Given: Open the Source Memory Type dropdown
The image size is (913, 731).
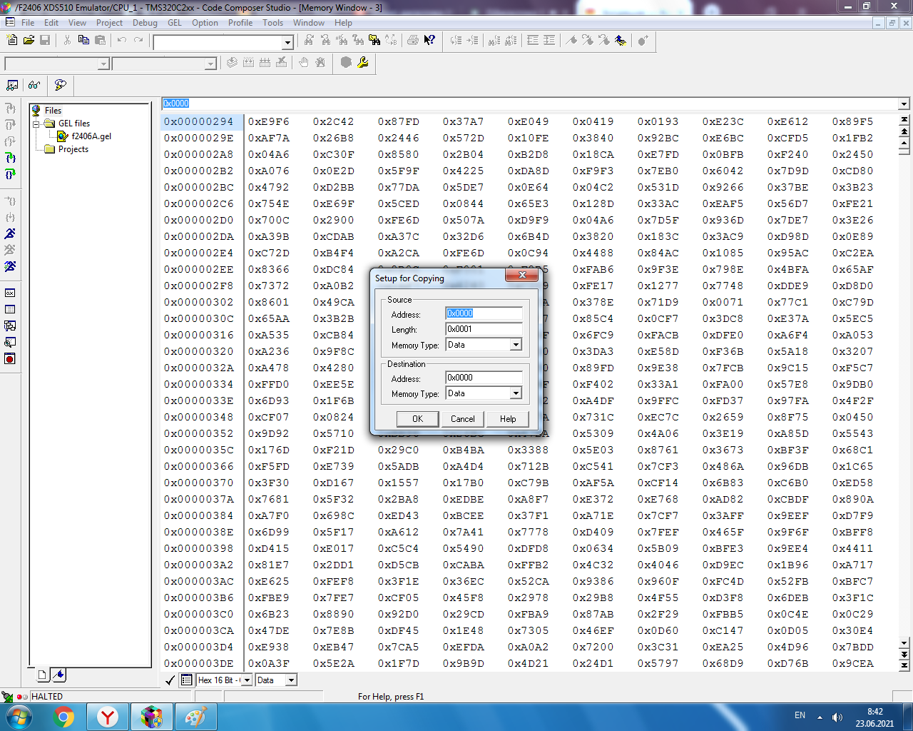Looking at the screenshot, I should [516, 345].
